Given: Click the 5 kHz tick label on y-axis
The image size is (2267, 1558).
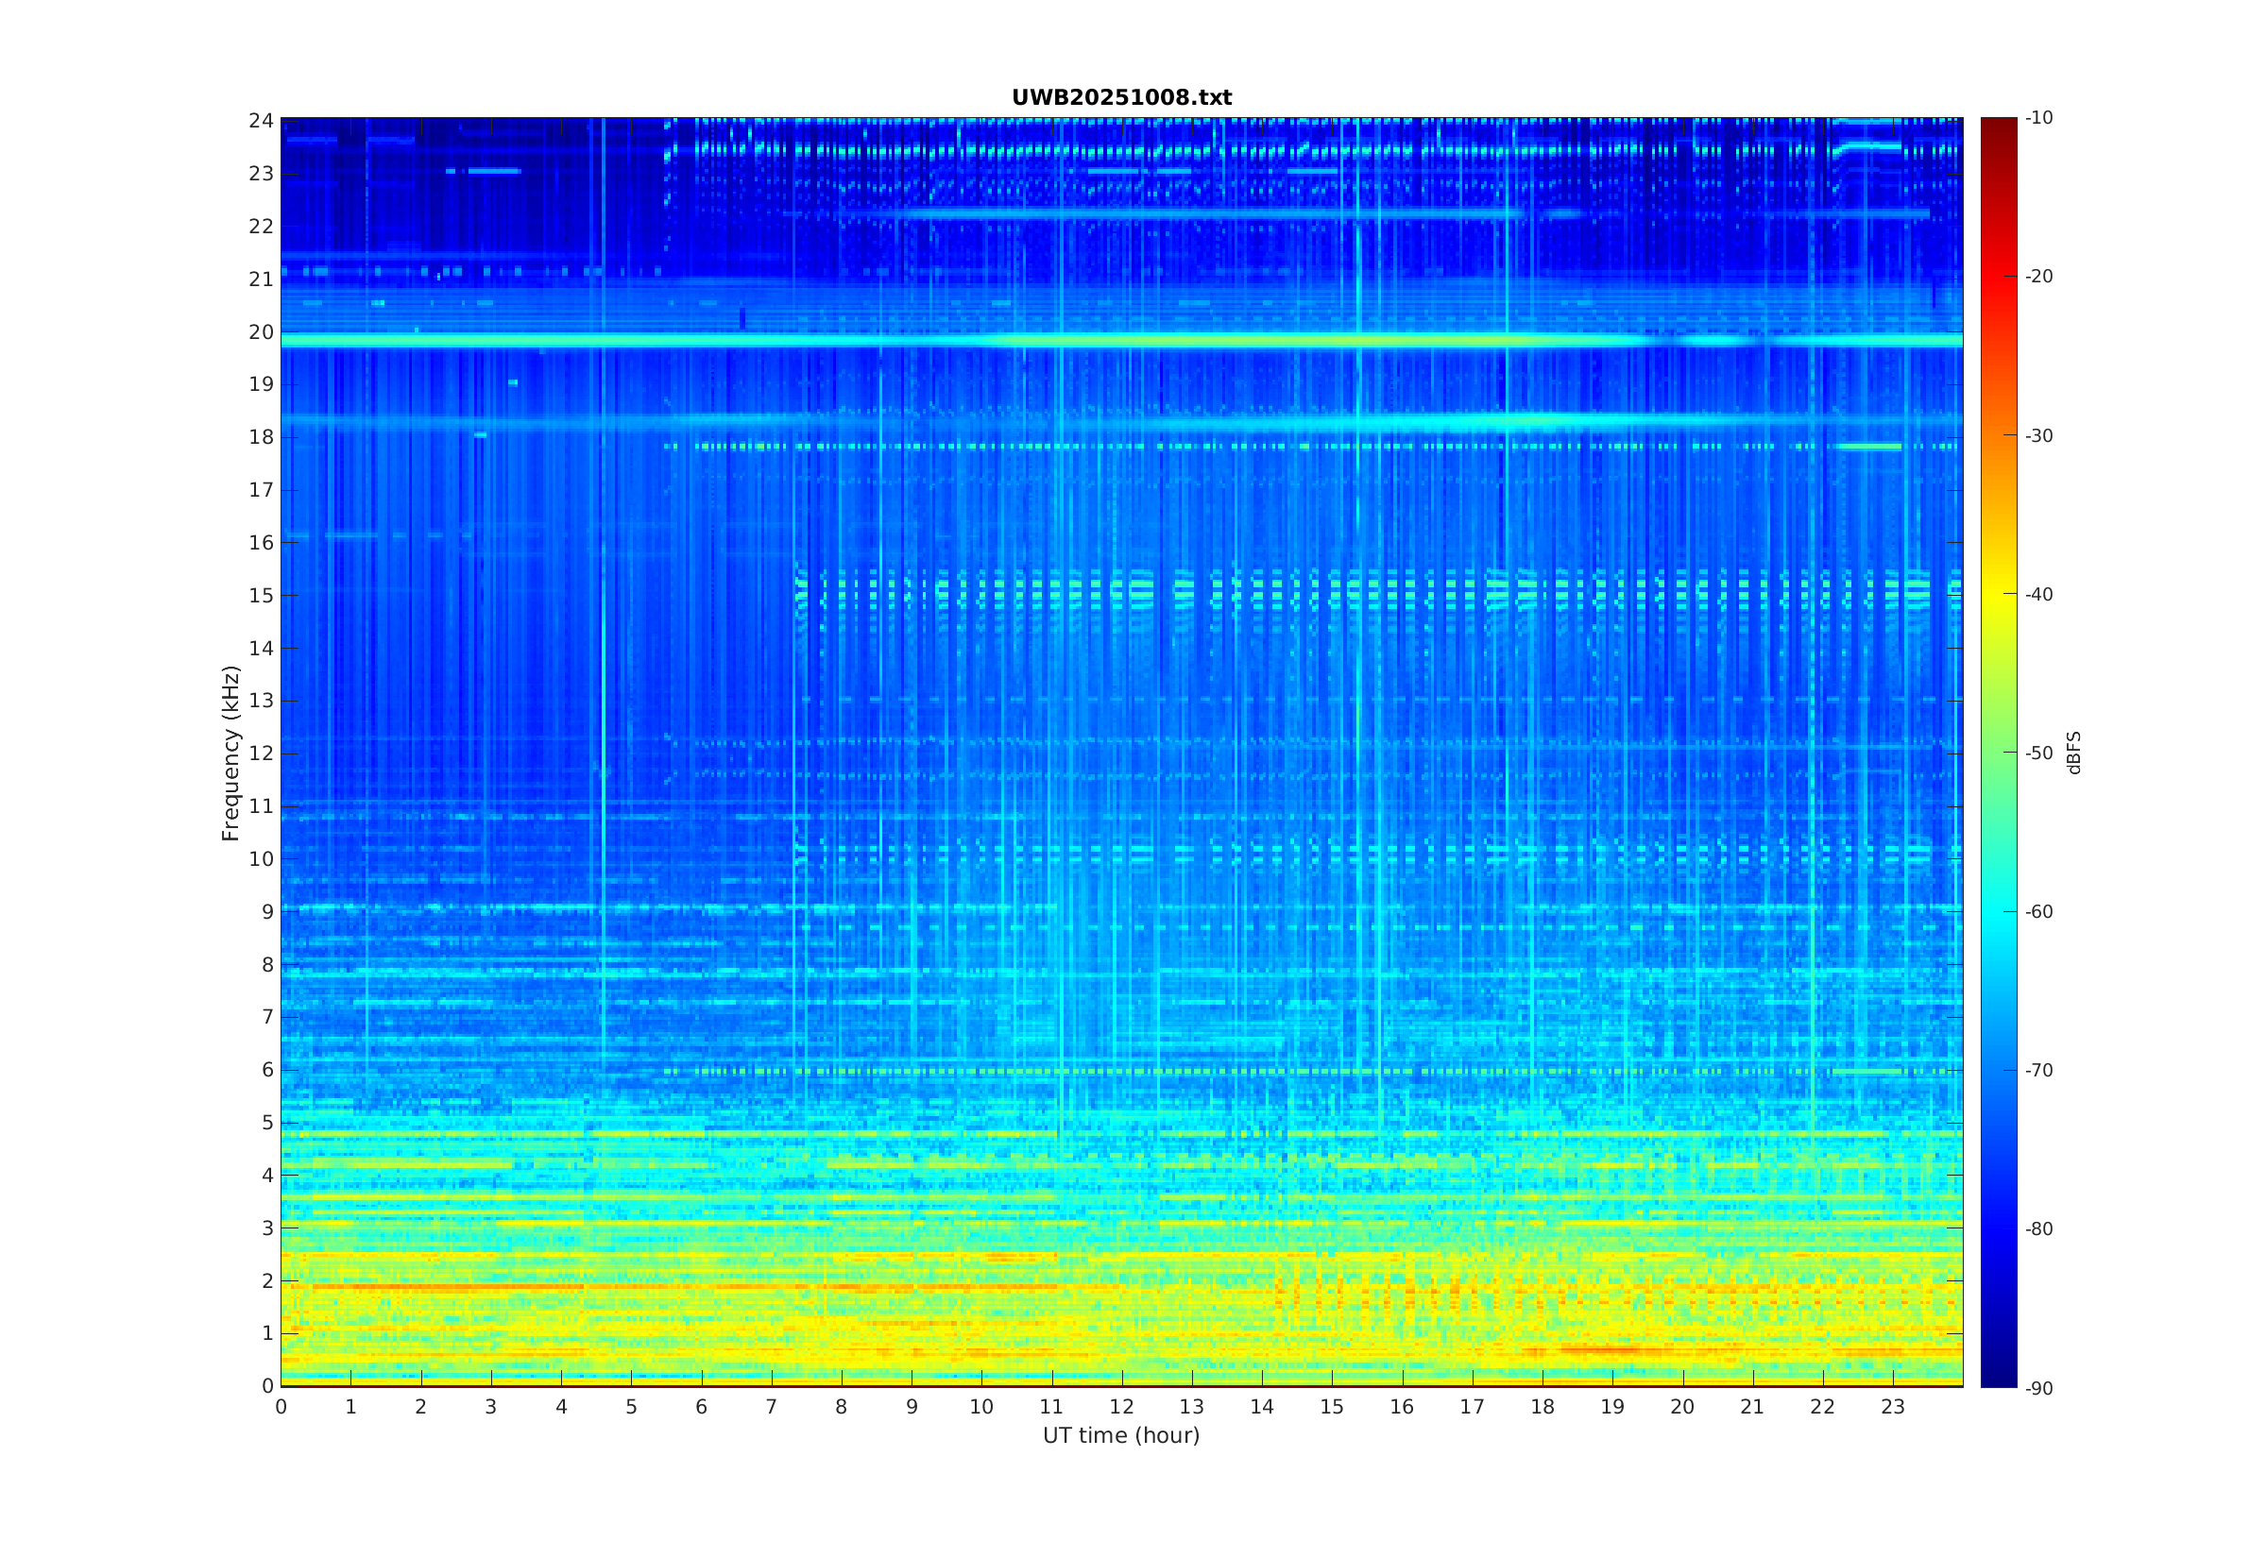Looking at the screenshot, I should [x=266, y=1123].
